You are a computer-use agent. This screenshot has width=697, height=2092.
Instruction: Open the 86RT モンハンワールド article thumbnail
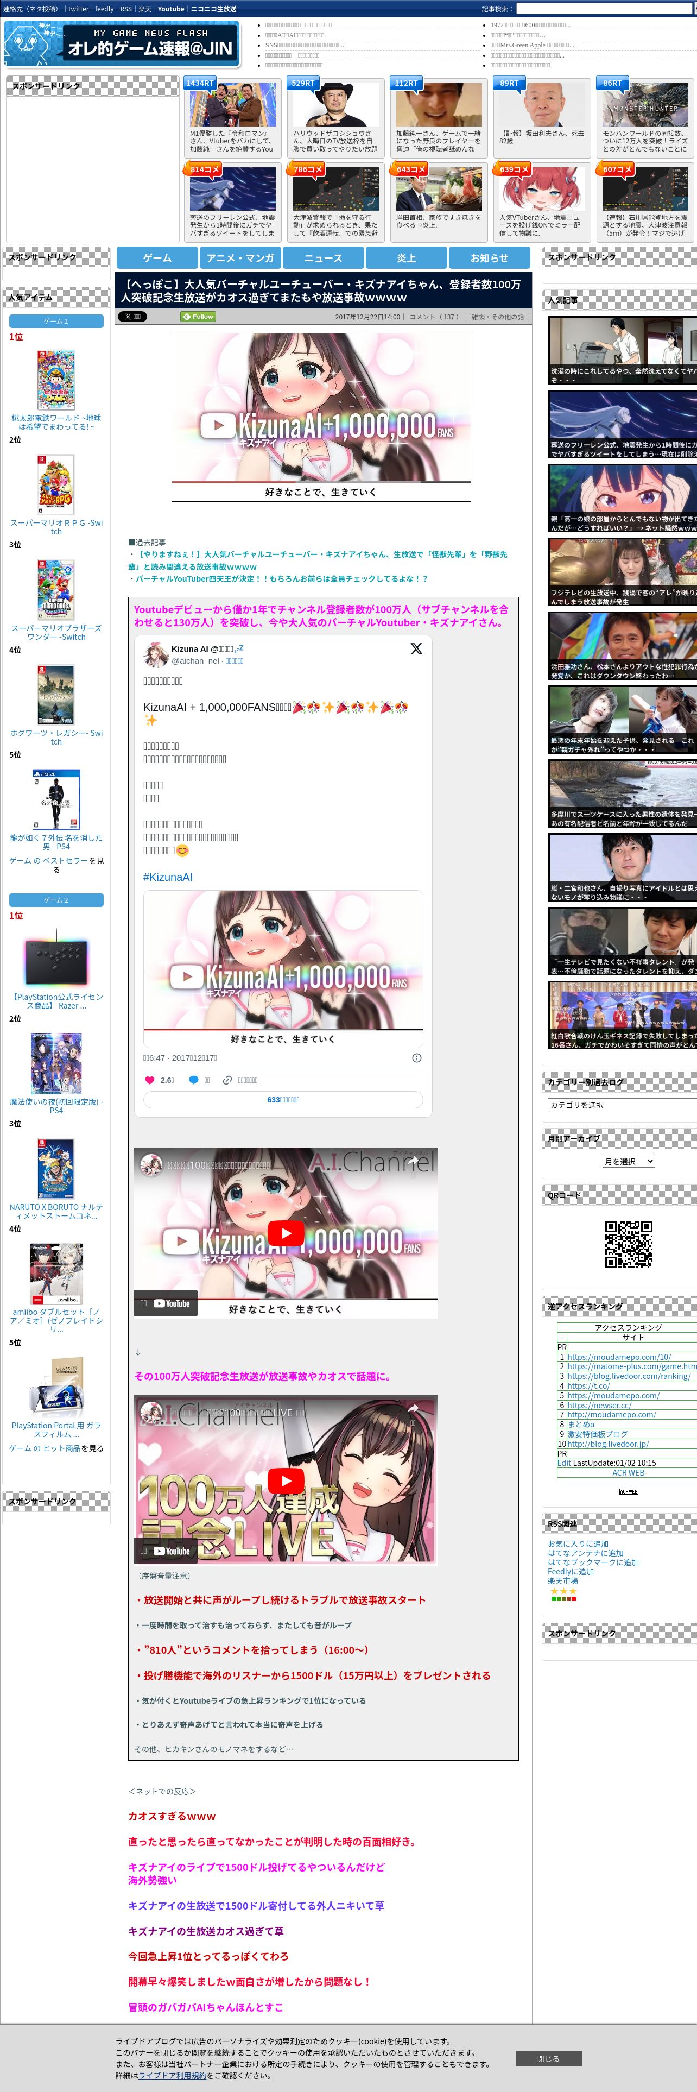(x=645, y=104)
